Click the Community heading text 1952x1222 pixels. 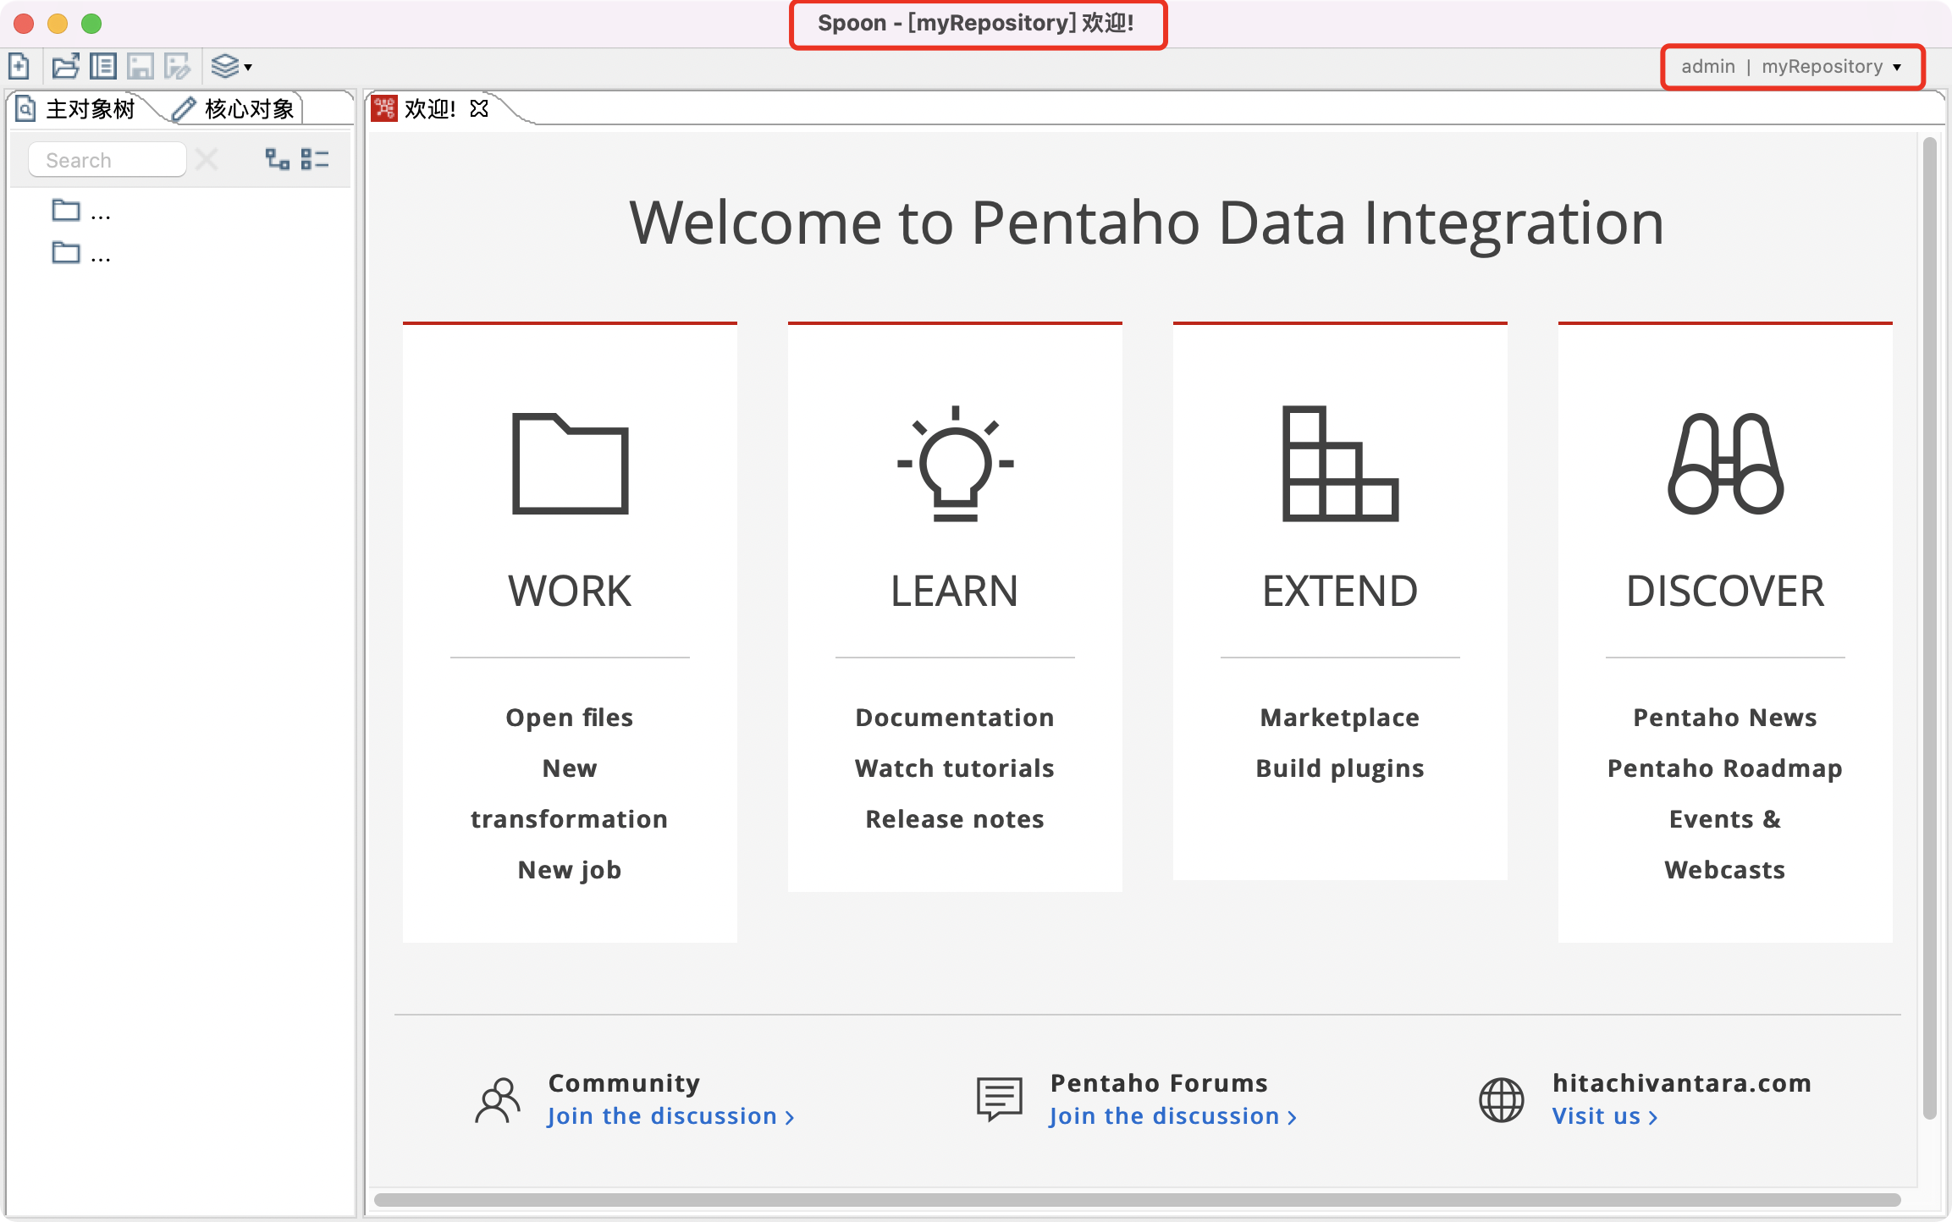pyautogui.click(x=625, y=1083)
